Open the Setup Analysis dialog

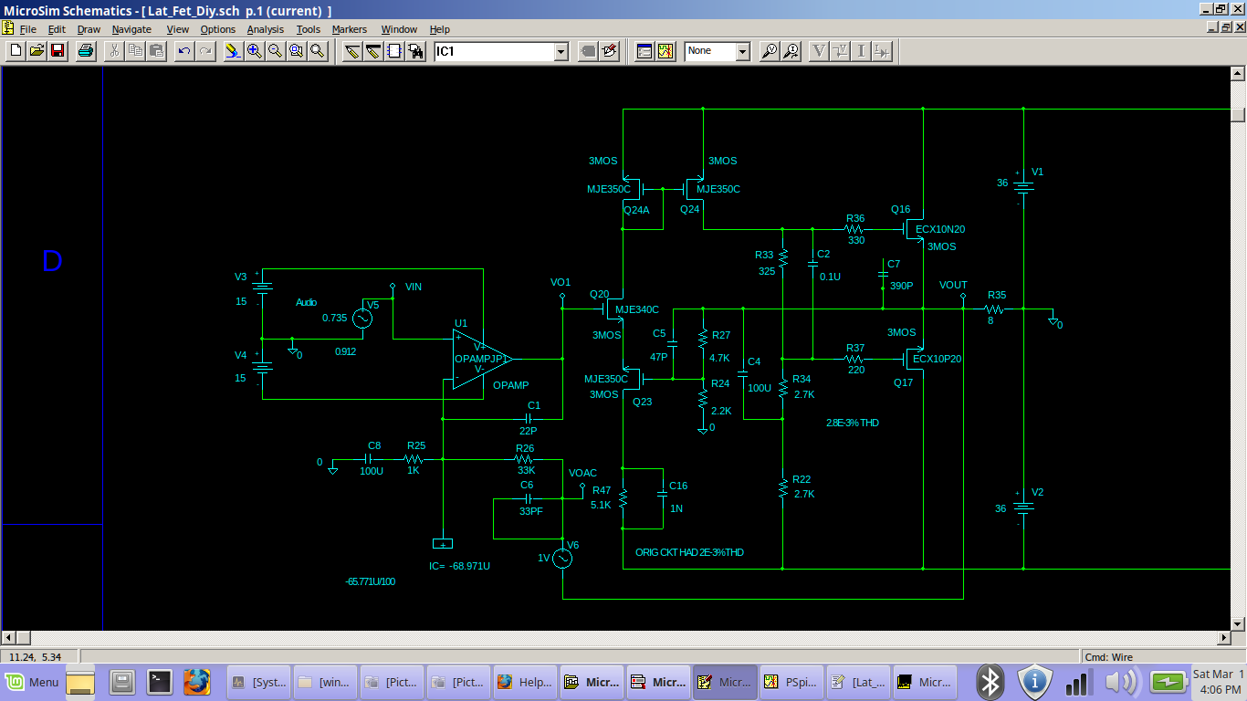pyautogui.click(x=644, y=51)
